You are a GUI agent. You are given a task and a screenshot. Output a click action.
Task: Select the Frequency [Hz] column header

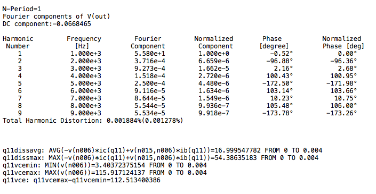pos(84,43)
